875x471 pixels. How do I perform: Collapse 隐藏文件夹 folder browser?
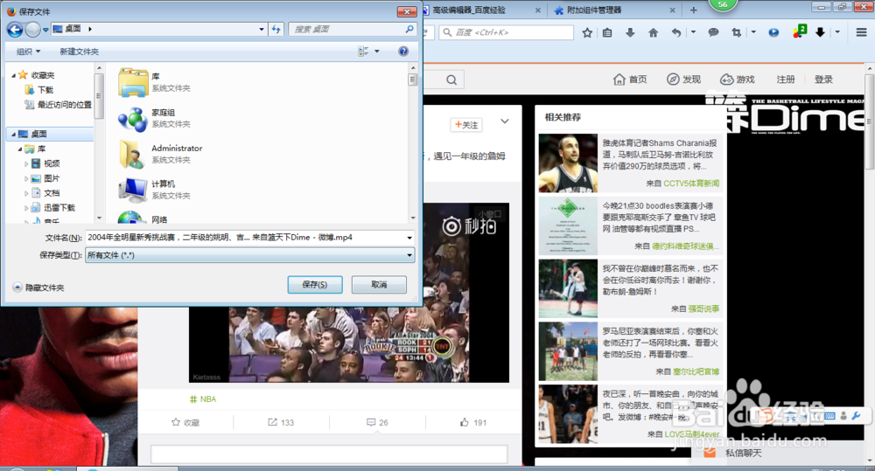pyautogui.click(x=38, y=287)
